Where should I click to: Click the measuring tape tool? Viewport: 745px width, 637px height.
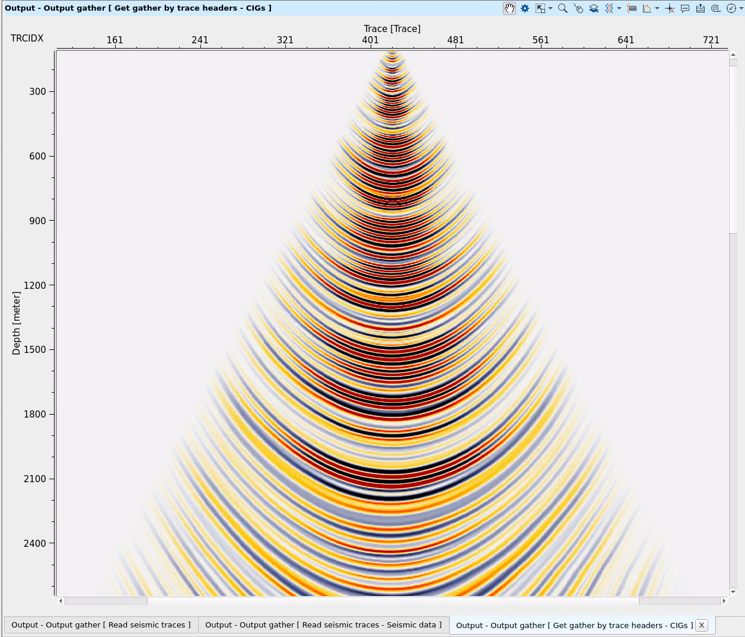[x=716, y=8]
